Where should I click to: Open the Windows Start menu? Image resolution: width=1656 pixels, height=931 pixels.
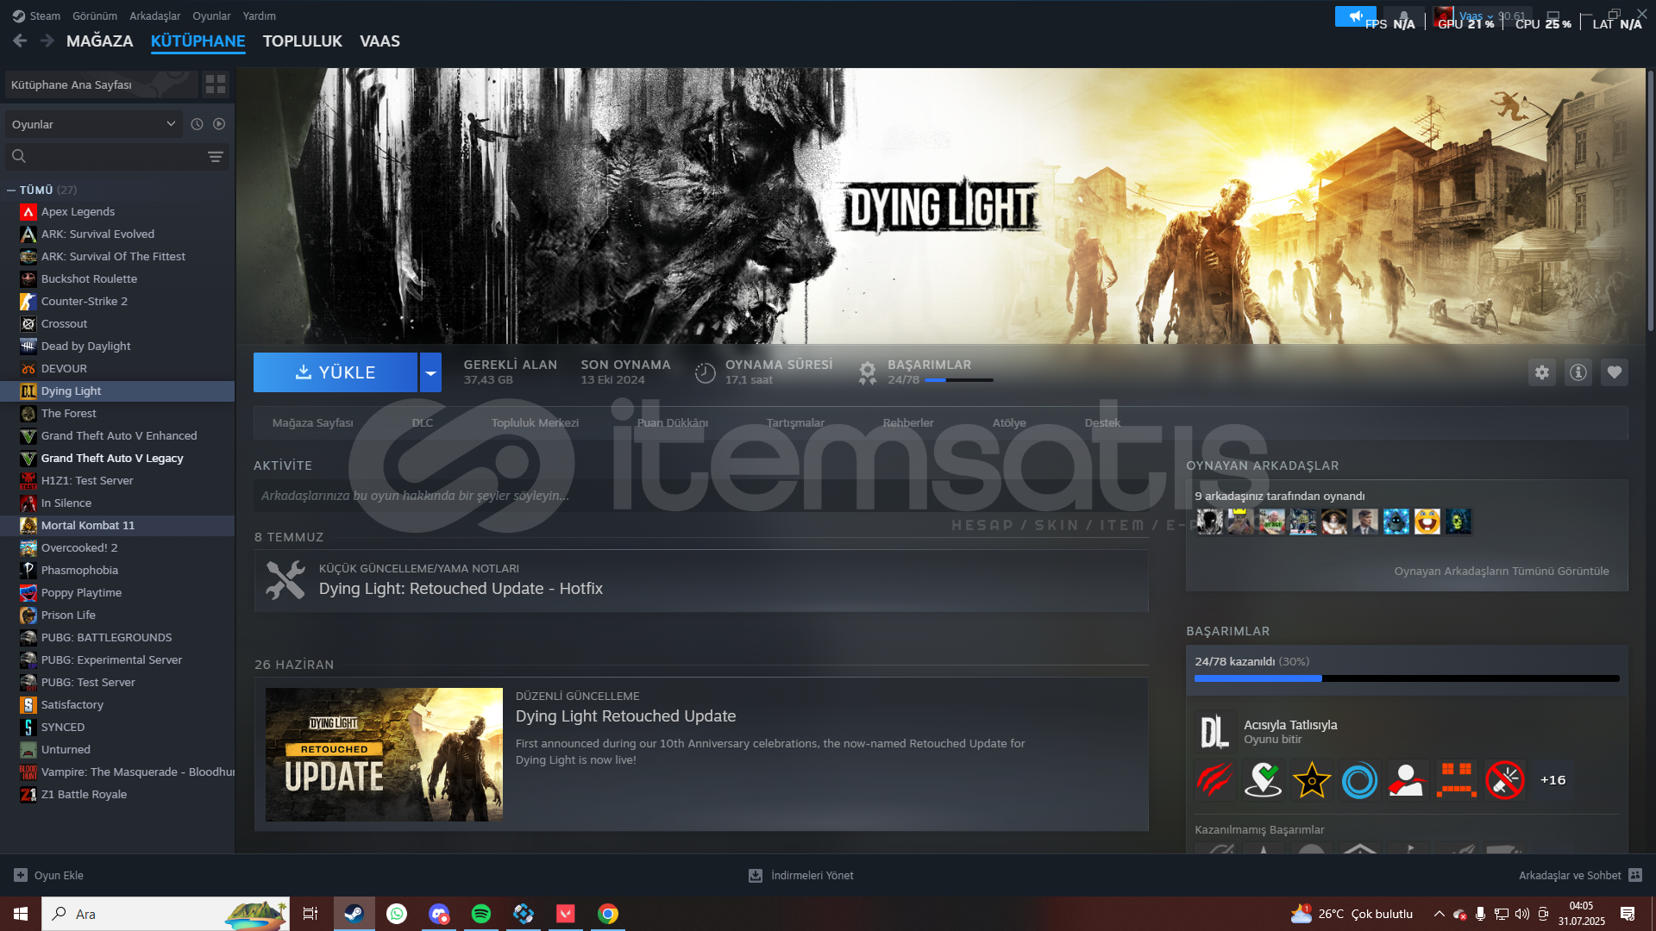click(x=21, y=914)
